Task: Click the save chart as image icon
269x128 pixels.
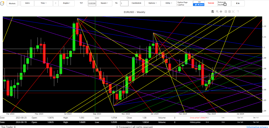Action: click(213, 12)
